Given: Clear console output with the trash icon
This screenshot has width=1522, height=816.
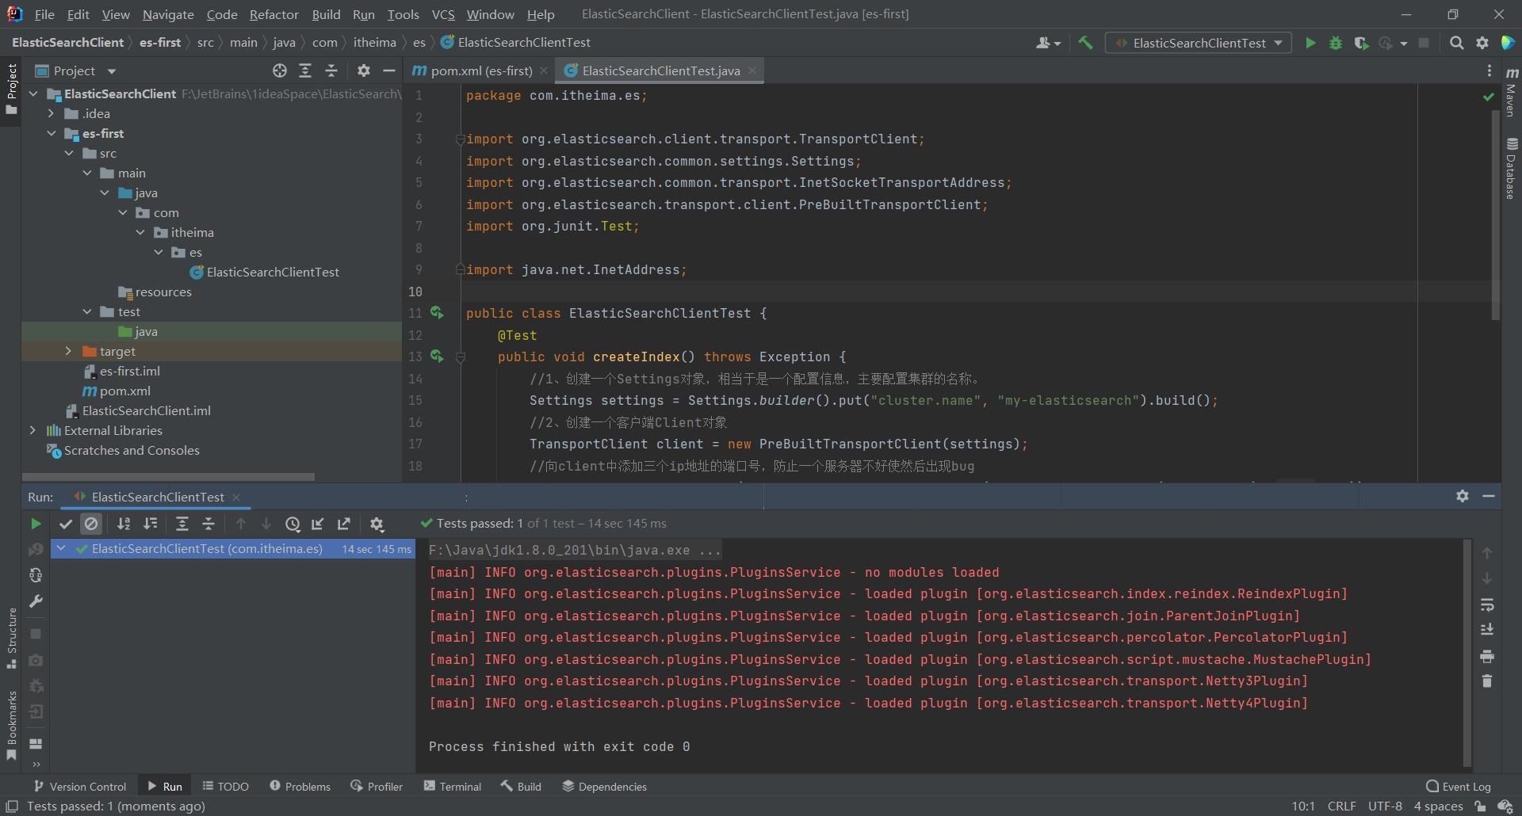Looking at the screenshot, I should tap(1487, 681).
